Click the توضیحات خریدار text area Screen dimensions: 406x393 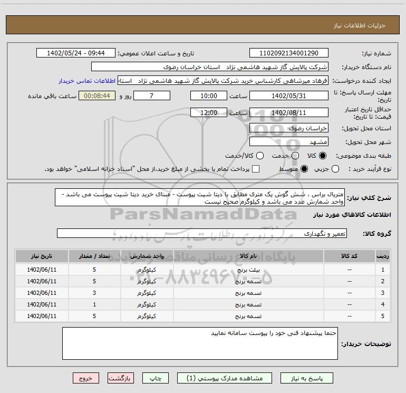(199, 343)
